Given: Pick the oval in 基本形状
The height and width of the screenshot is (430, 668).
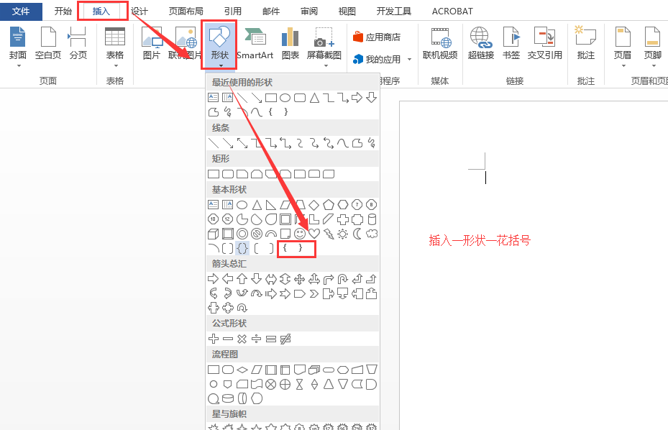Looking at the screenshot, I should (242, 205).
